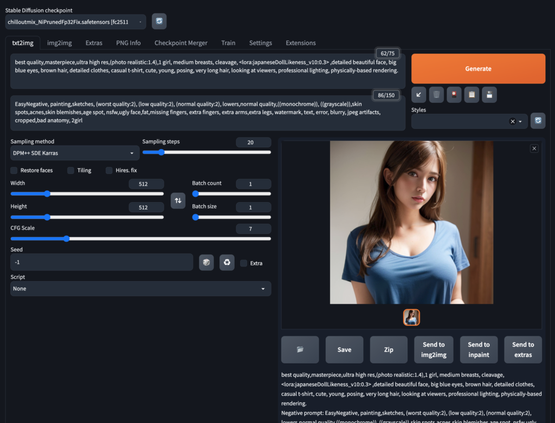555x423 pixels.
Task: Save current prompt as a style
Action: click(x=488, y=95)
